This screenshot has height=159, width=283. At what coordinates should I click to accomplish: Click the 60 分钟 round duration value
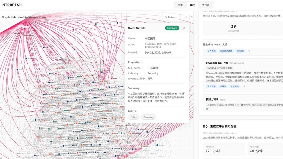[256, 151]
